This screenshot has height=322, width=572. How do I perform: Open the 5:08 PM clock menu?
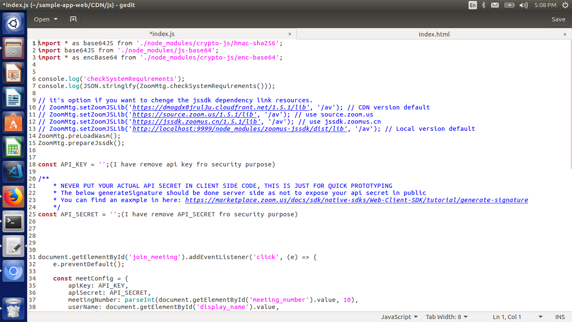tap(545, 5)
